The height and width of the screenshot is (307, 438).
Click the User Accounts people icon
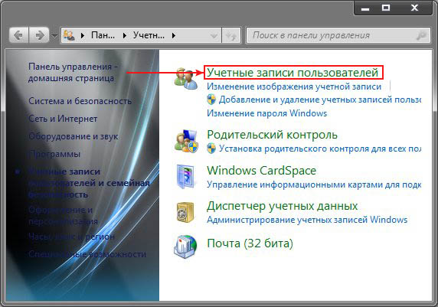tap(186, 79)
